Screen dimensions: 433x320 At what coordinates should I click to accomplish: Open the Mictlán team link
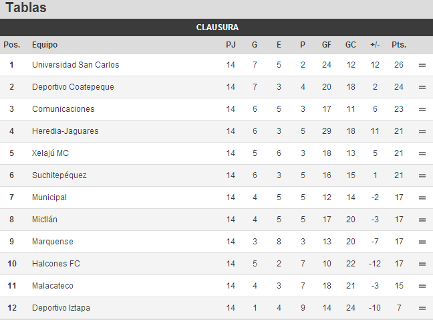coord(45,220)
